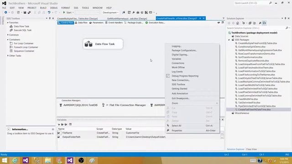This screenshot has height=164, width=292.
Task: Choose Variables from the context menu
Action: click(x=177, y=59)
